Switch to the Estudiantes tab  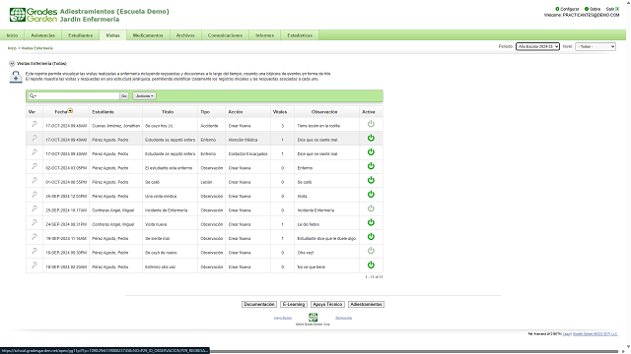tap(81, 35)
